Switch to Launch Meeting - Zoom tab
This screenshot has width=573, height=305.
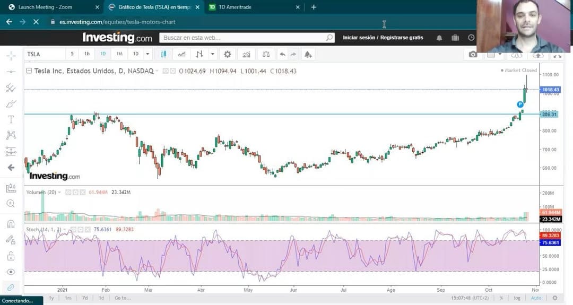54,7
